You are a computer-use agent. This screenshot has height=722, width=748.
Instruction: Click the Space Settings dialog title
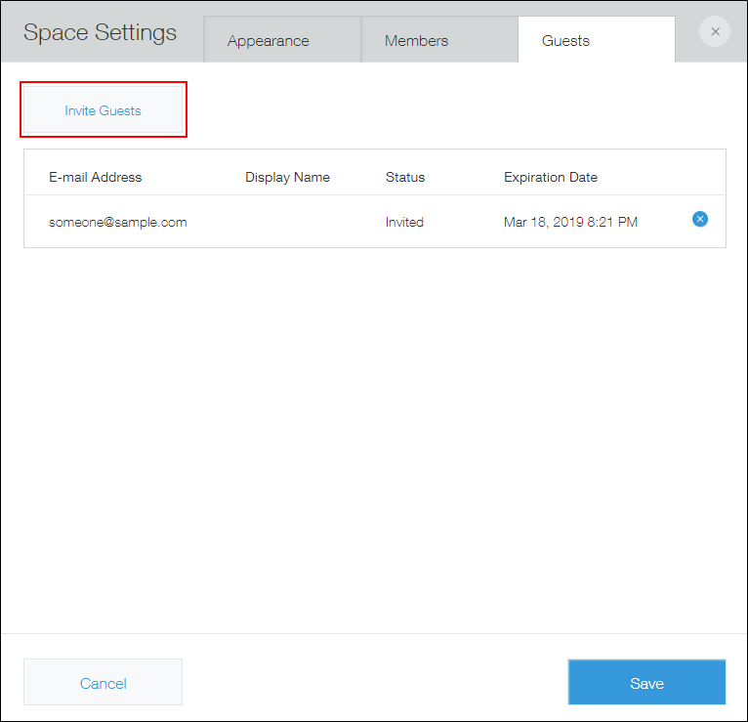[x=101, y=32]
